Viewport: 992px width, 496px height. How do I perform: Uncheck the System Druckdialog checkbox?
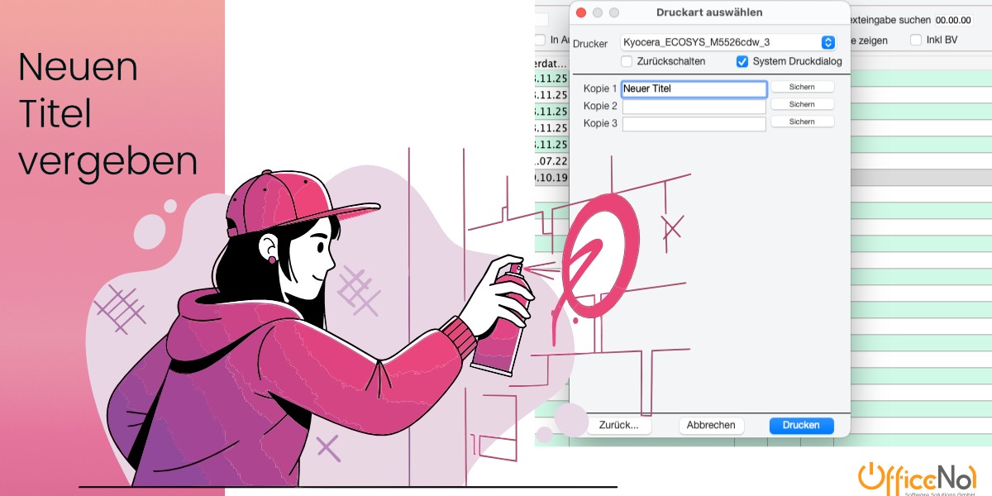click(x=742, y=61)
